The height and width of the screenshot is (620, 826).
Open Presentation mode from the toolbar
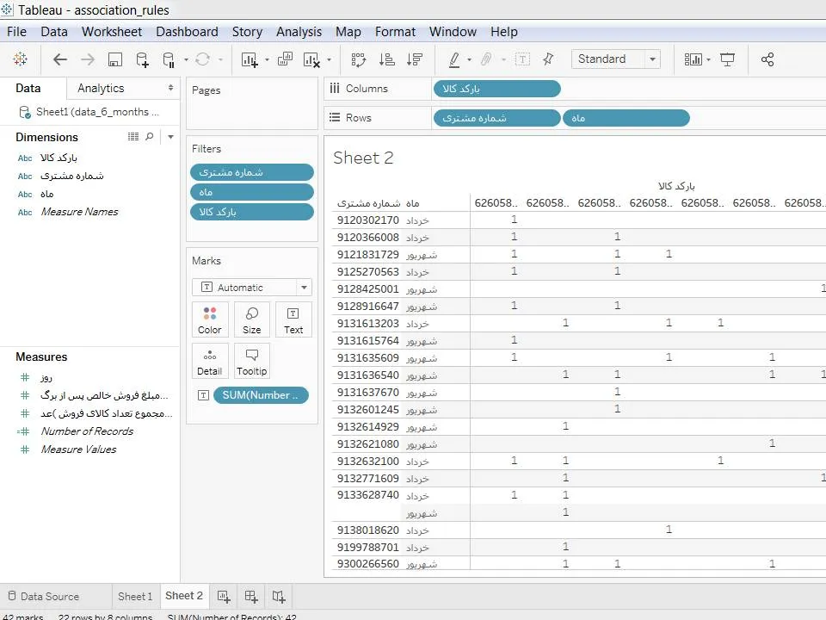(728, 59)
